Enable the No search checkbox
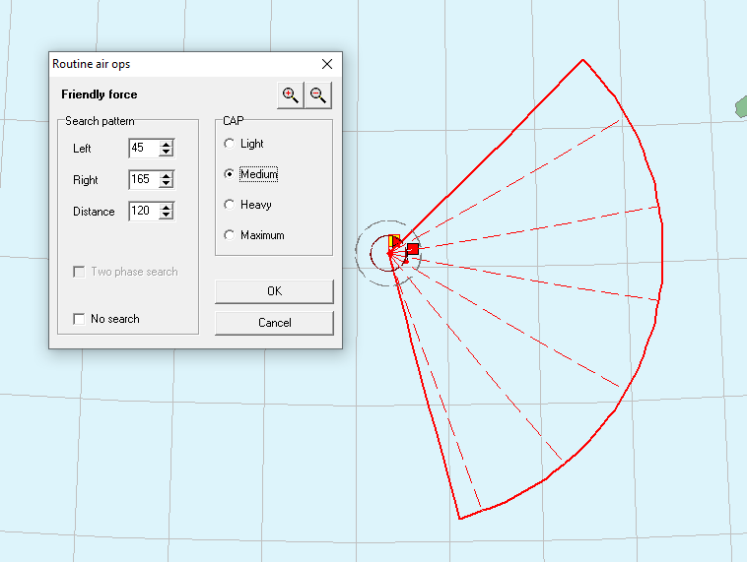Viewport: 747px width, 562px height. click(x=80, y=319)
